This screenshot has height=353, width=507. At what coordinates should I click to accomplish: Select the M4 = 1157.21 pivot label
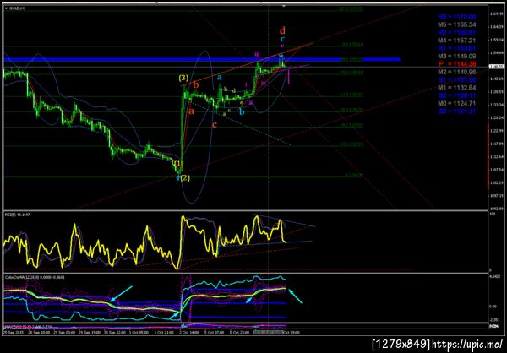(457, 40)
